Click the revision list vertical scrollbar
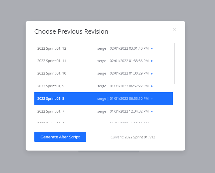Viewport: 215px width, 173px height. click(x=175, y=64)
